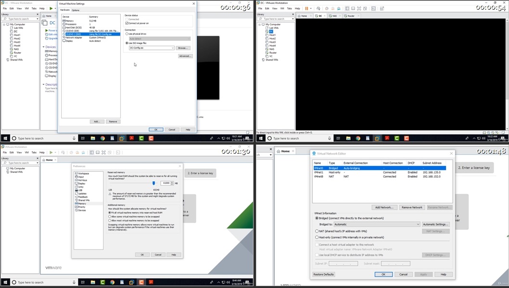Image resolution: width=509 pixels, height=288 pixels.
Task: Toggle thumbnail bar icon in DC console window toolbar
Action: tap(353, 9)
